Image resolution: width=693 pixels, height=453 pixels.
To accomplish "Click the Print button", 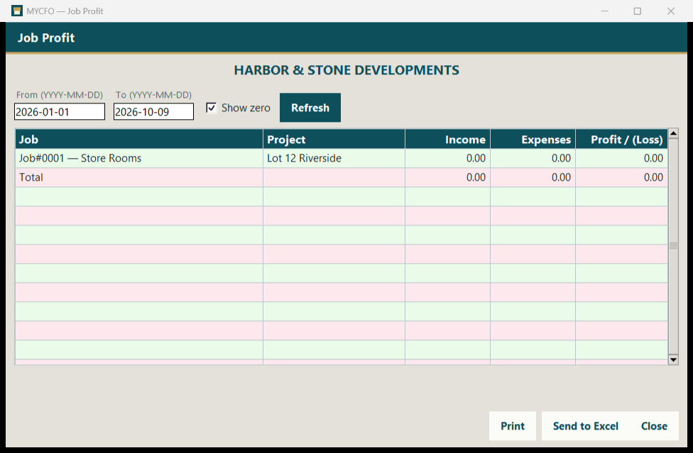I will pyautogui.click(x=512, y=426).
